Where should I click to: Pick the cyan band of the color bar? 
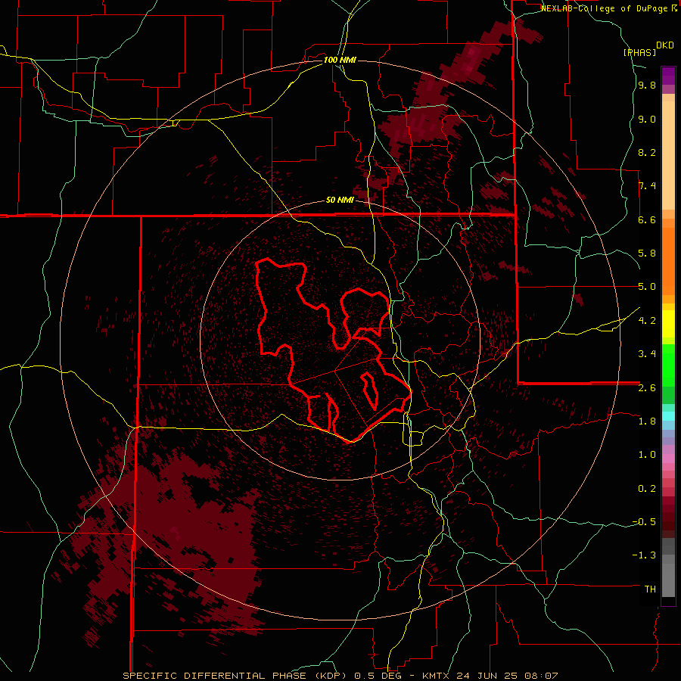coord(668,416)
